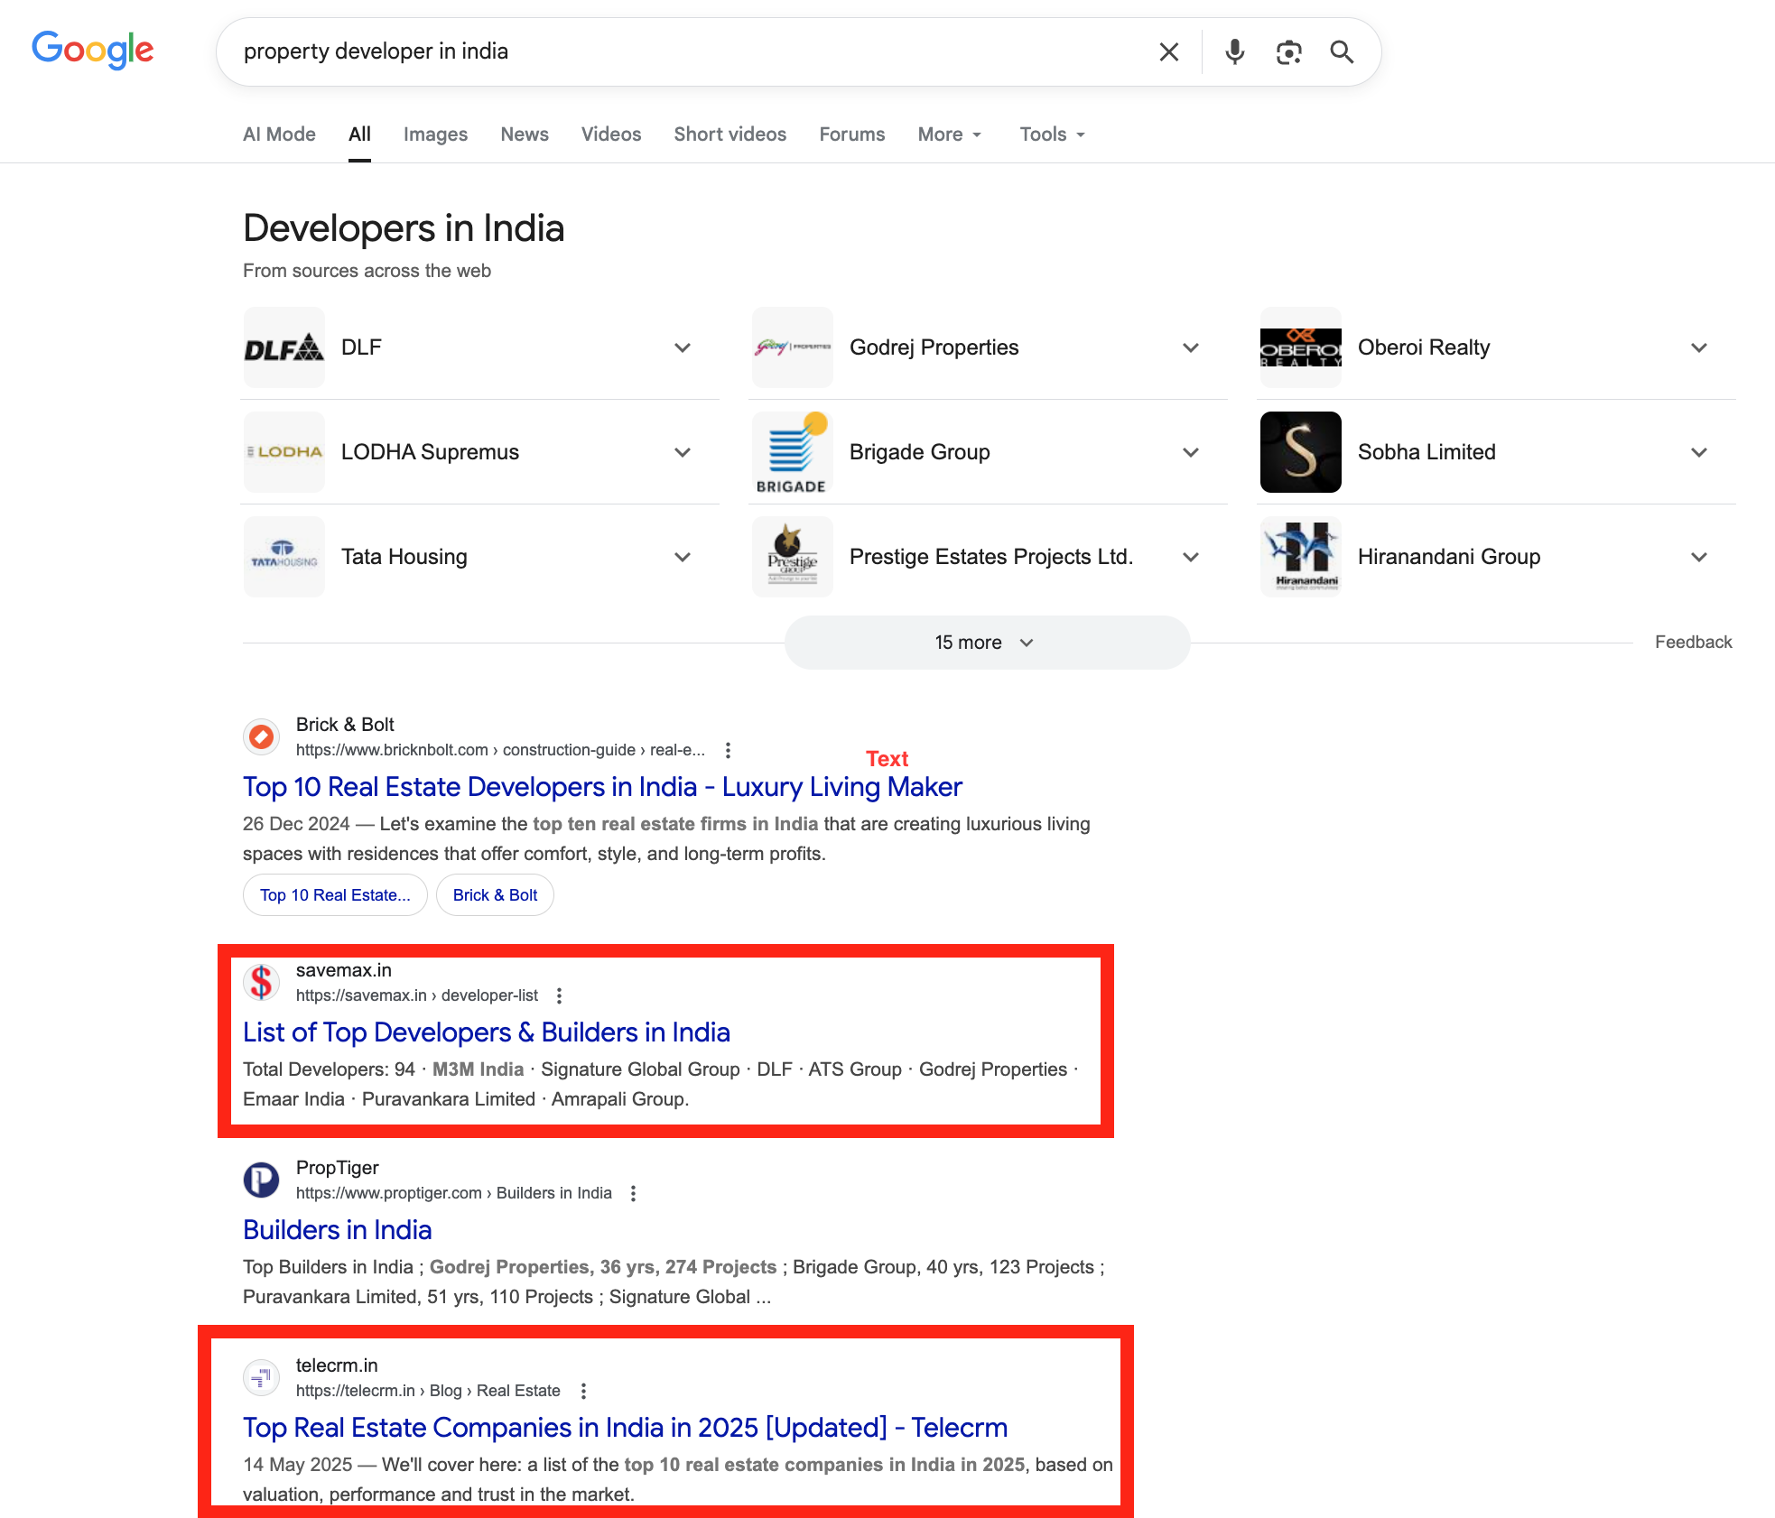This screenshot has width=1775, height=1518.
Task: Open the PropTiger result's three-dot menu
Action: [633, 1193]
